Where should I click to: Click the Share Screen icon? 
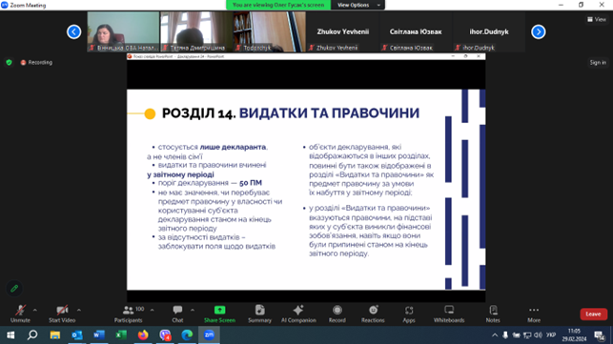[219, 310]
